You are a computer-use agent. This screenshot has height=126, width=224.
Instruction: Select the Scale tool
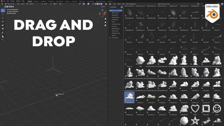(x=3, y=25)
